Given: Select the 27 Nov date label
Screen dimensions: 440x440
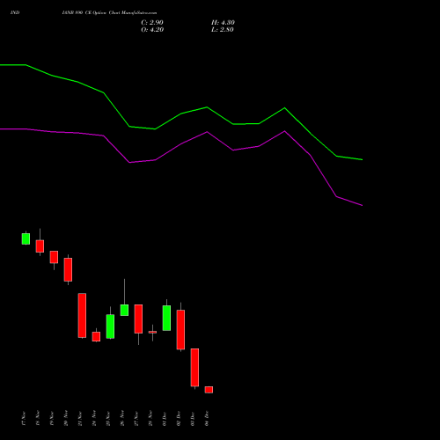Looking at the screenshot, I should (136, 418).
